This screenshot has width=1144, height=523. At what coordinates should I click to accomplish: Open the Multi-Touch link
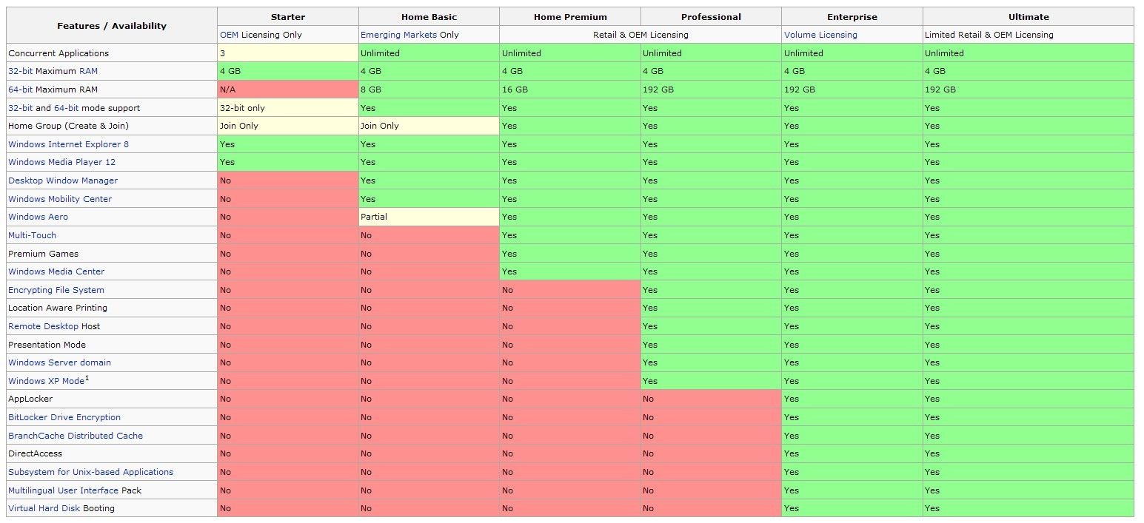point(32,235)
